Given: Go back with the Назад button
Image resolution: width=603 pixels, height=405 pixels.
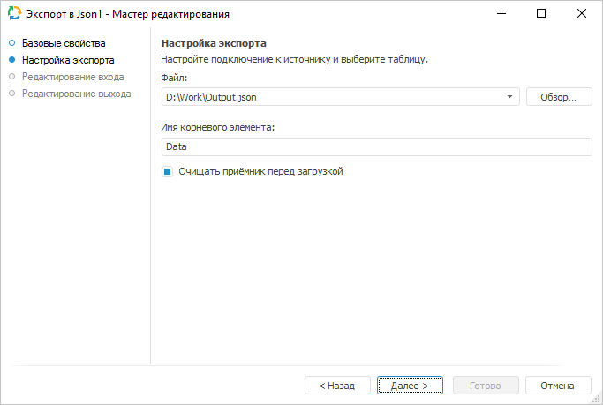Looking at the screenshot, I should click(x=337, y=386).
